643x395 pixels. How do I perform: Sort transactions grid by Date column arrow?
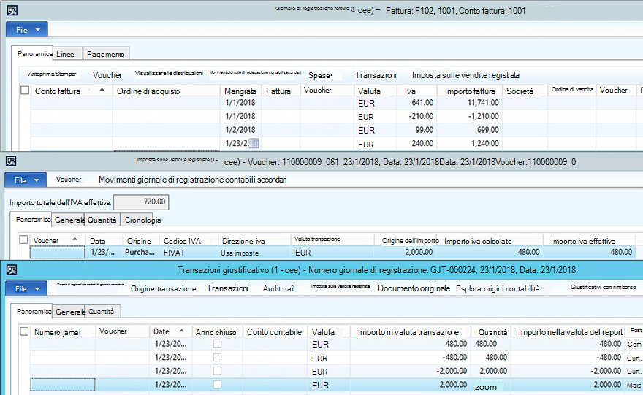[x=182, y=331]
